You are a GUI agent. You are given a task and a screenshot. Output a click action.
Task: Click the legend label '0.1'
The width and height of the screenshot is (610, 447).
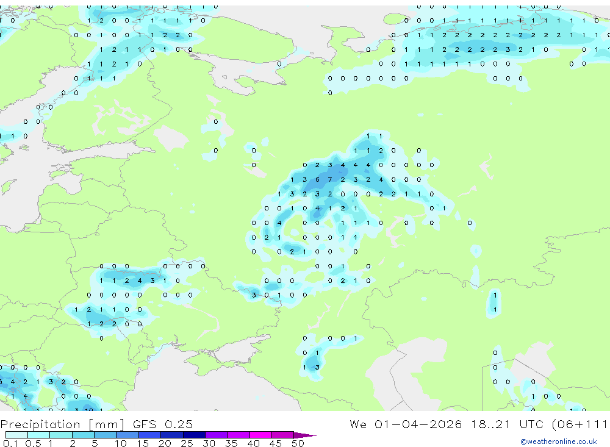[x=10, y=443]
